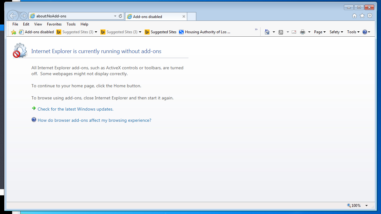Viewport: 381px width, 214px height.
Task: Open the Edit menu
Action: click(x=26, y=24)
